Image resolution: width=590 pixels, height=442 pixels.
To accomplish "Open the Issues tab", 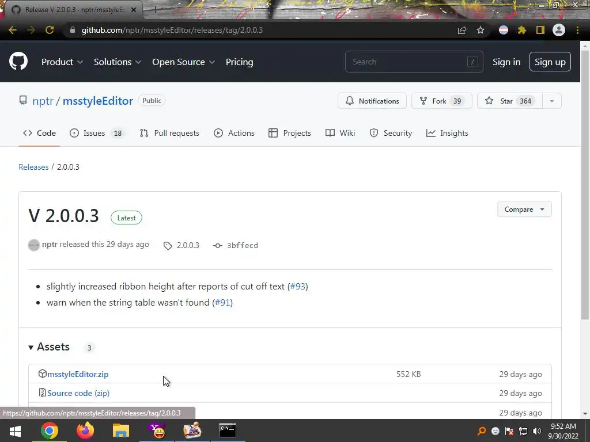I will click(x=96, y=133).
